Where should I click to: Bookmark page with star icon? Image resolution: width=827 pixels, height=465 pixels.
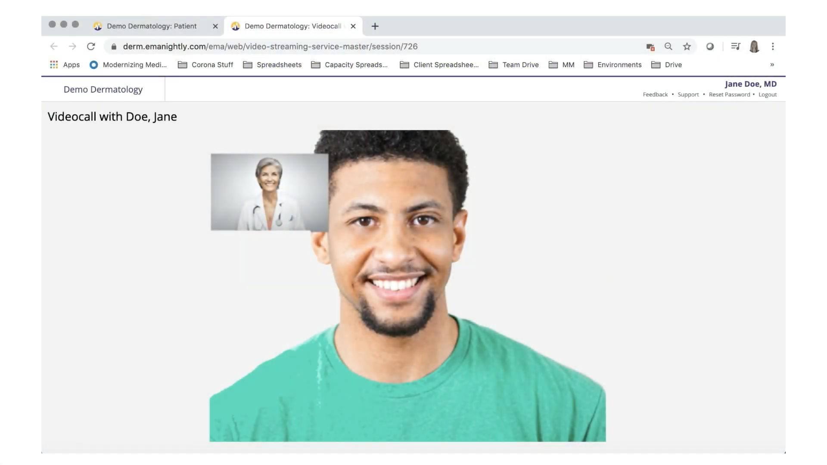687,46
